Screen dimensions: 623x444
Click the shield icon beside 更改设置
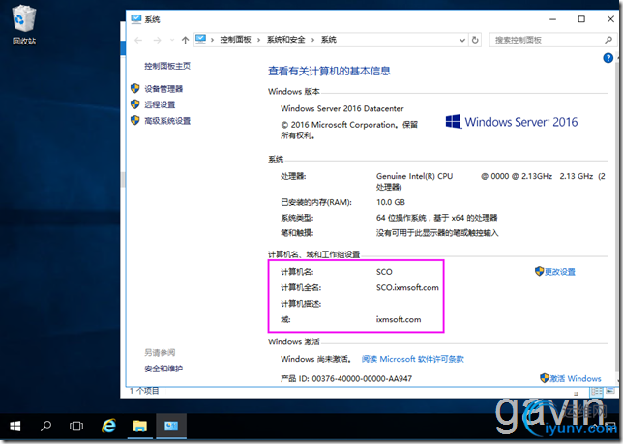click(x=539, y=271)
